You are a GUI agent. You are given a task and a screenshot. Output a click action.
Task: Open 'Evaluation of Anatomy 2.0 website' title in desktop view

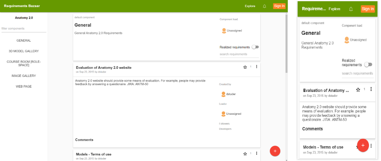104,68
